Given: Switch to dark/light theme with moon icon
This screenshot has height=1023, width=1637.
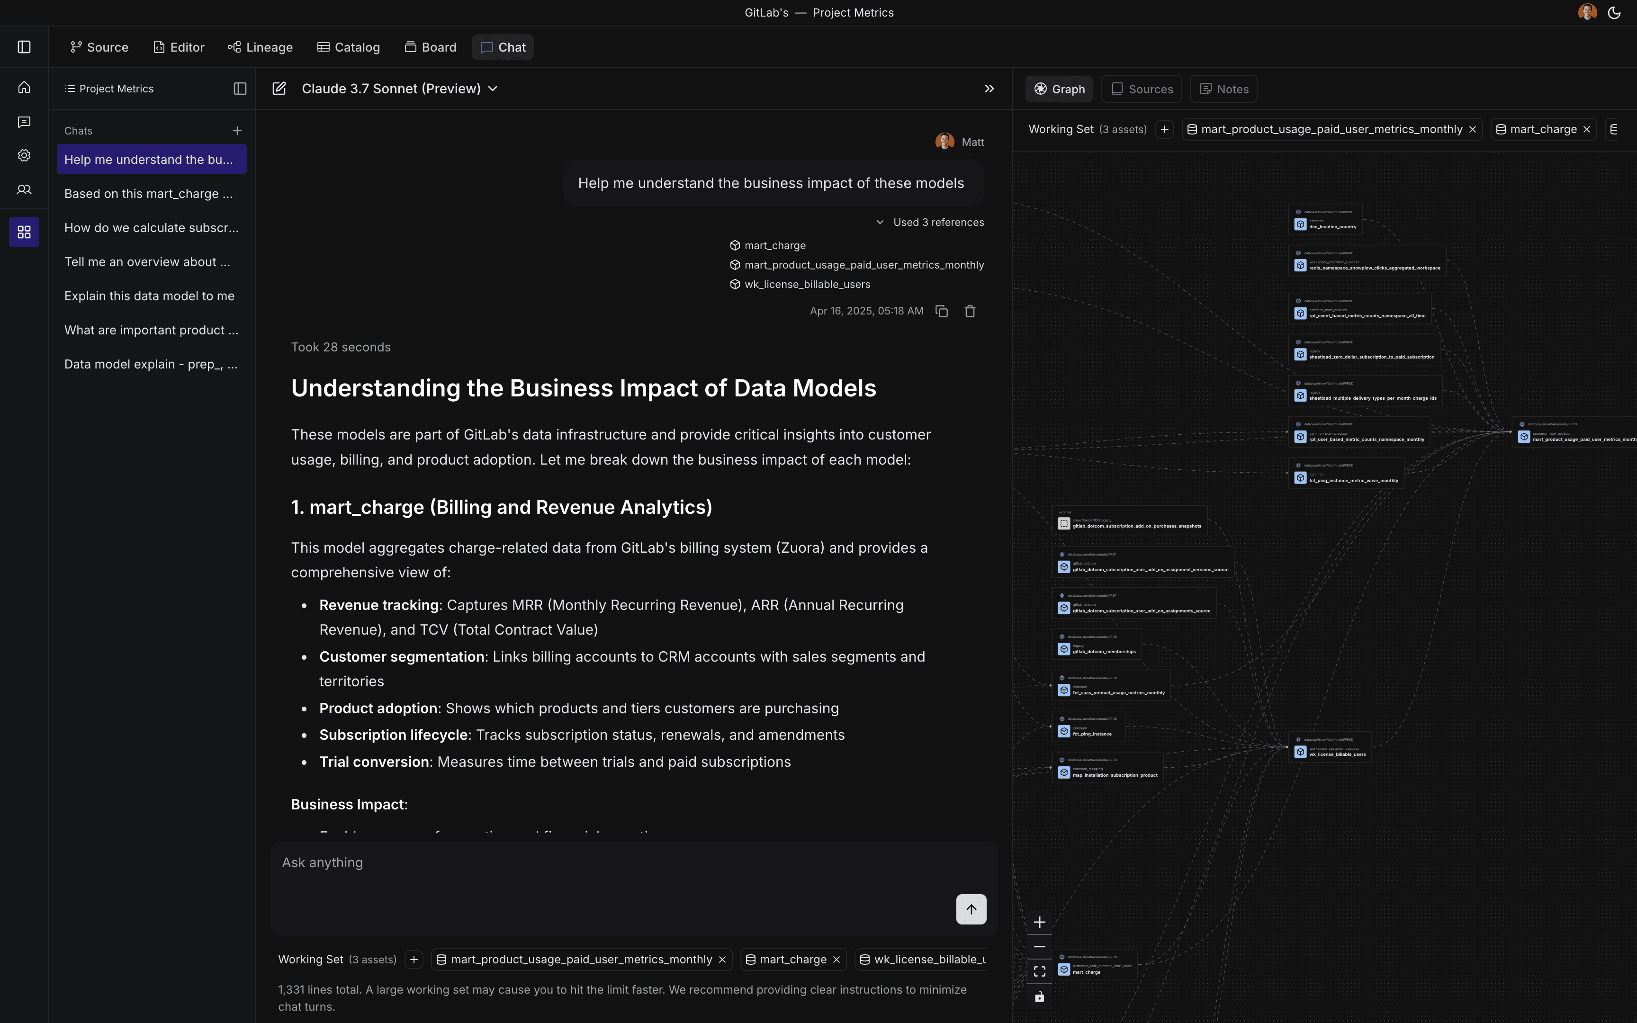Looking at the screenshot, I should (1614, 13).
